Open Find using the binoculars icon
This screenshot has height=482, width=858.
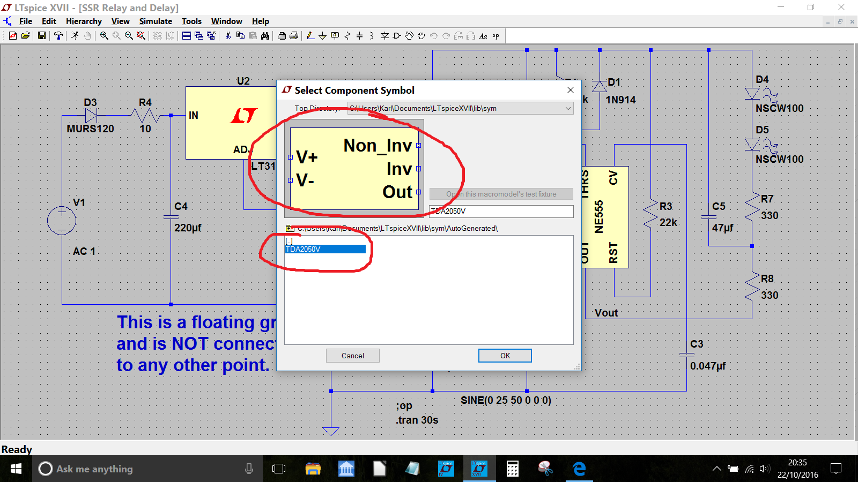tap(265, 36)
